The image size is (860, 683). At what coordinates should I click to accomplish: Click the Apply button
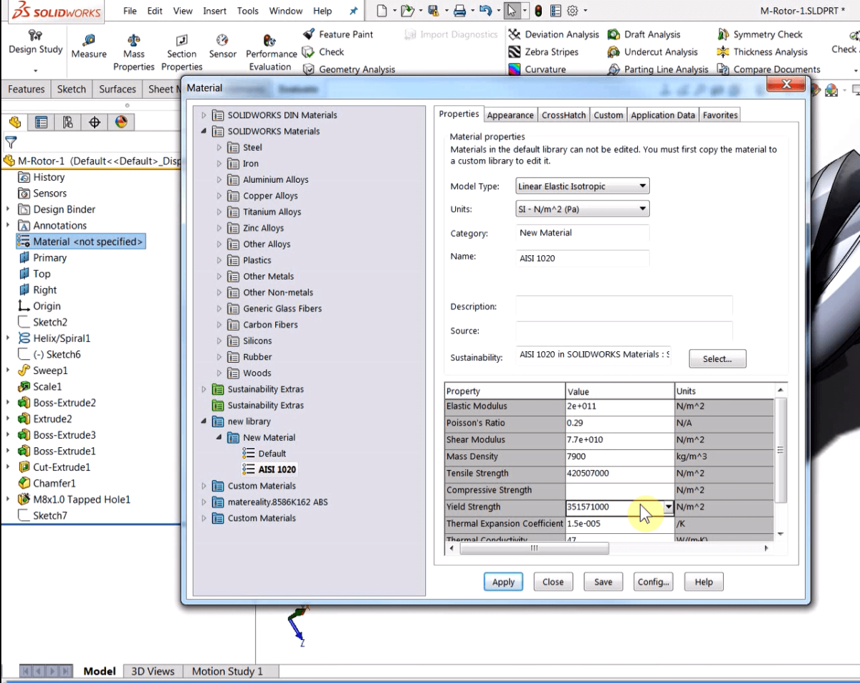point(503,582)
